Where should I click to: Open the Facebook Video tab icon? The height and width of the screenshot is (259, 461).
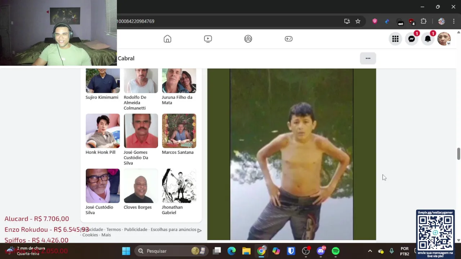208,39
